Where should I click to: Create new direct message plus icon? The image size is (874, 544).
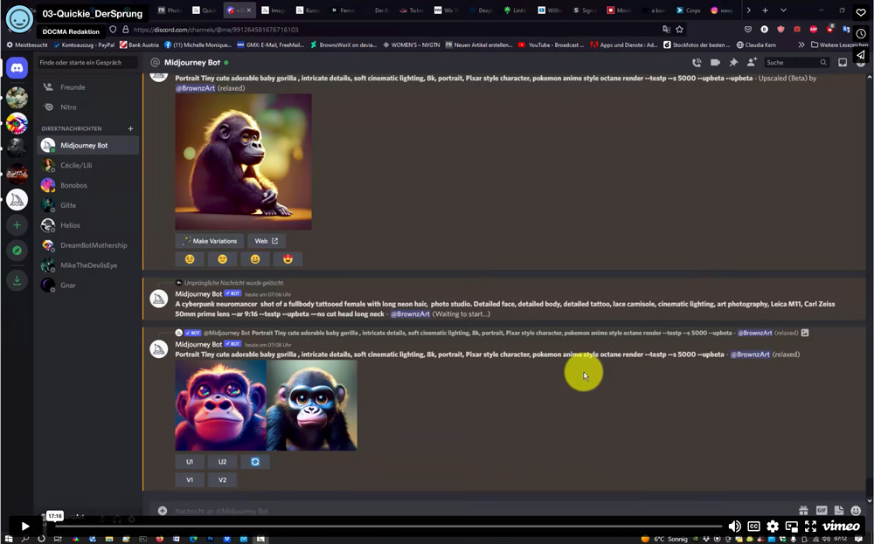click(130, 128)
